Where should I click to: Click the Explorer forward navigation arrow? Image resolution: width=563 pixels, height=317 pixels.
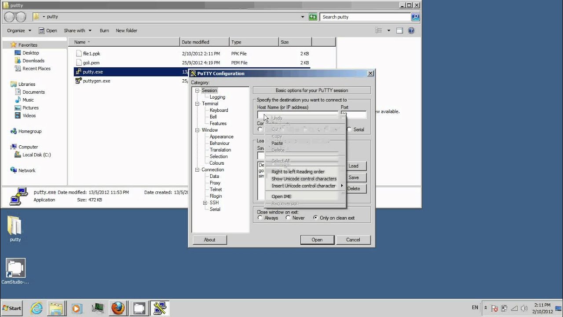pos(21,17)
